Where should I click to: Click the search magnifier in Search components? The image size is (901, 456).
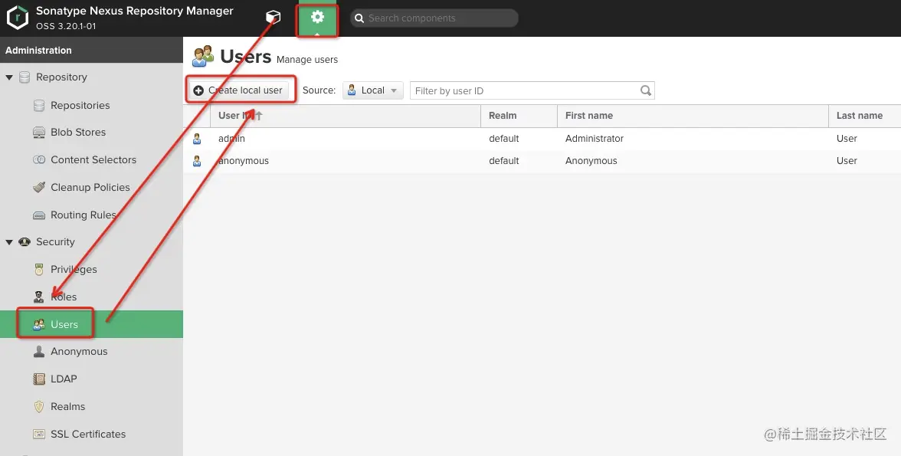359,18
